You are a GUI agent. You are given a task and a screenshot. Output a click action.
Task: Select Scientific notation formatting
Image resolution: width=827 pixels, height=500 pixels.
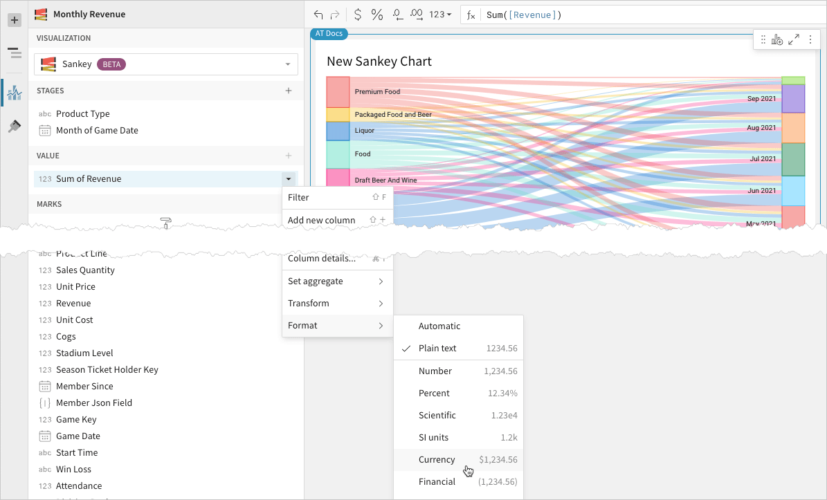(439, 415)
